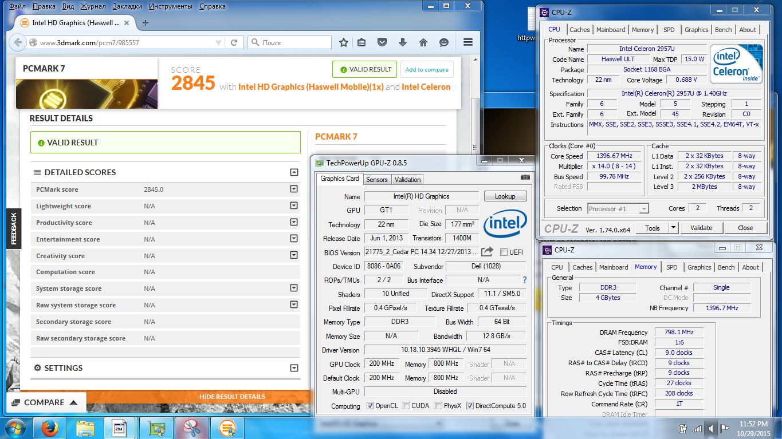This screenshot has width=782, height=439.
Task: Click the BIOS share/export icon in GPU-Z
Action: pyautogui.click(x=487, y=252)
